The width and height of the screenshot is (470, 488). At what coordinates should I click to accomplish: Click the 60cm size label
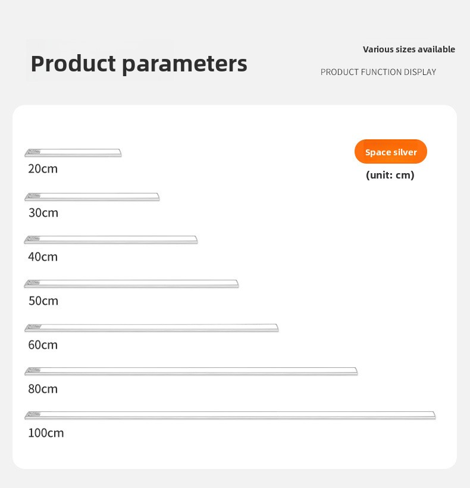point(43,345)
